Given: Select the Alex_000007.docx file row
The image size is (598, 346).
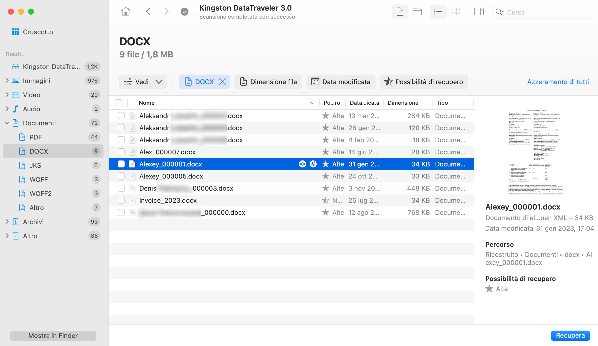Looking at the screenshot, I should coord(291,152).
